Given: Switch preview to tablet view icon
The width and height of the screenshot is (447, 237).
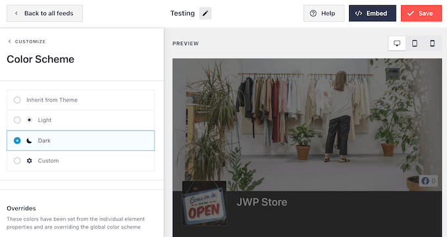Looking at the screenshot, I should [x=415, y=43].
